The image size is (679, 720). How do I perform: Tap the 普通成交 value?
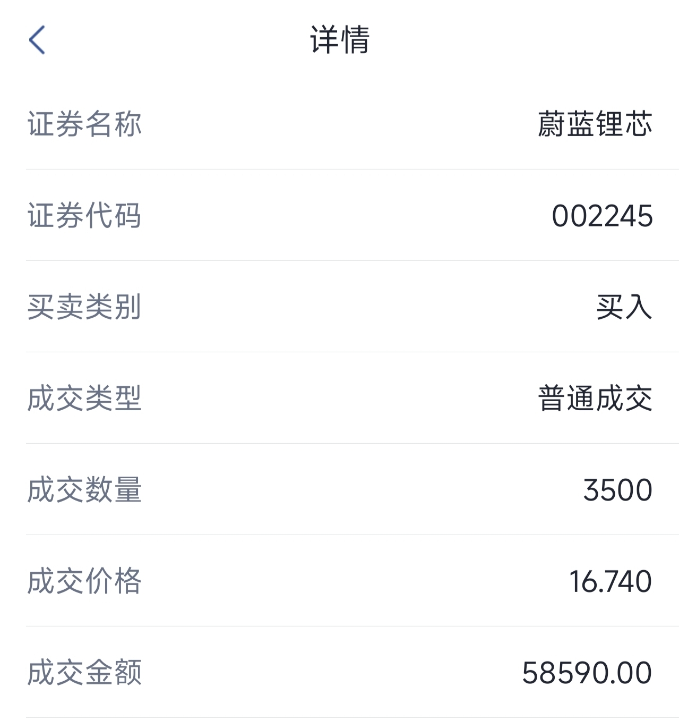[x=595, y=399]
